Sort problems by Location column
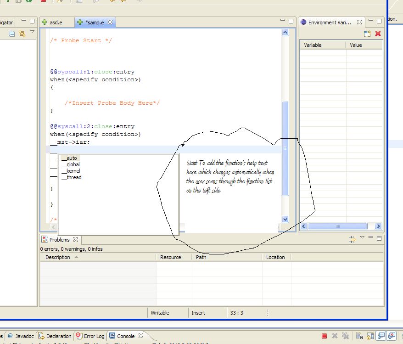 pos(276,257)
